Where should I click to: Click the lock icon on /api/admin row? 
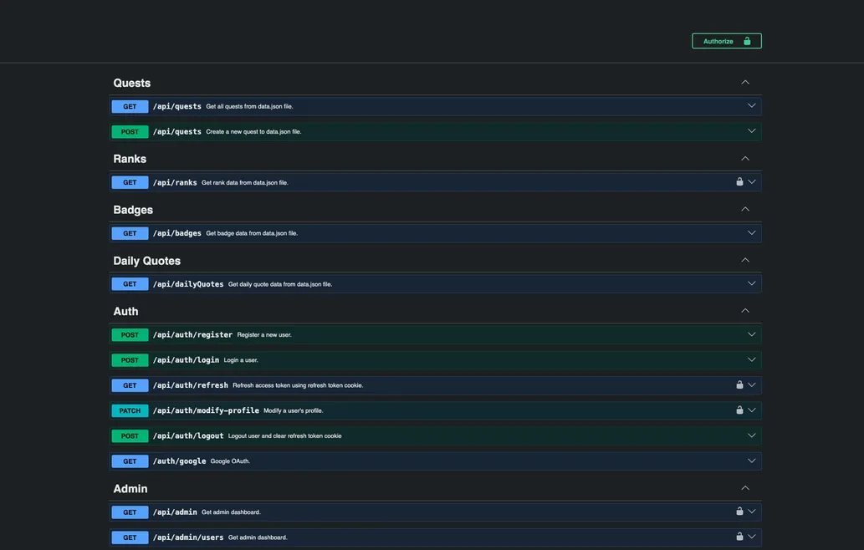click(x=739, y=512)
